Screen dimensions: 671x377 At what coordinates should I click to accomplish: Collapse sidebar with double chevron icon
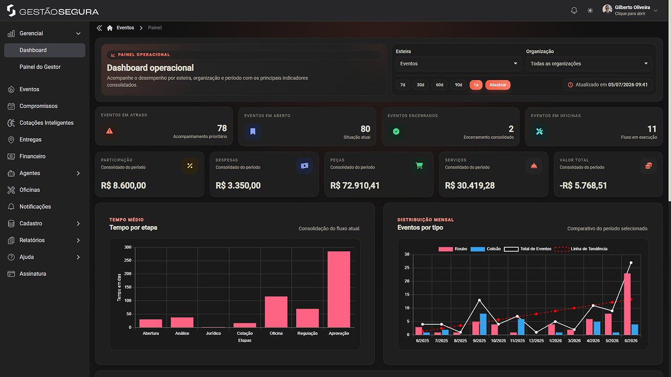[x=99, y=28]
